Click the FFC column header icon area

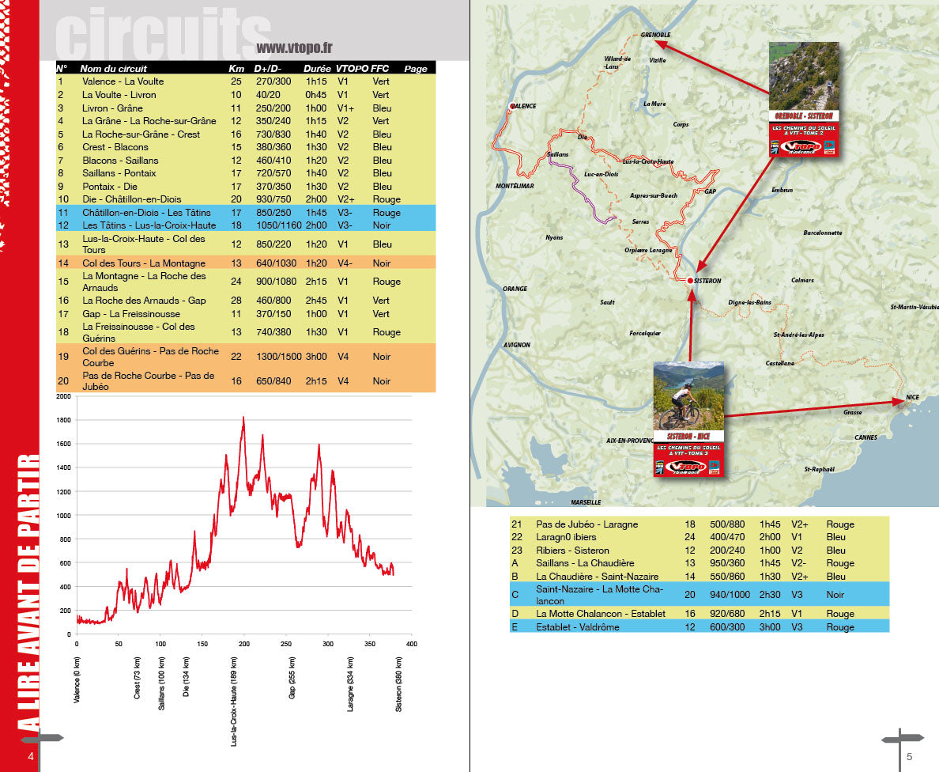pyautogui.click(x=378, y=69)
